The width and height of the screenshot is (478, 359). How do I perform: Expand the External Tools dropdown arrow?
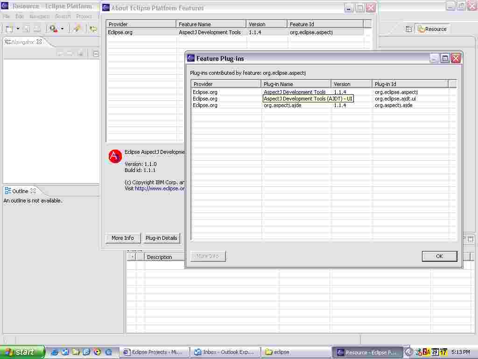[x=62, y=29]
